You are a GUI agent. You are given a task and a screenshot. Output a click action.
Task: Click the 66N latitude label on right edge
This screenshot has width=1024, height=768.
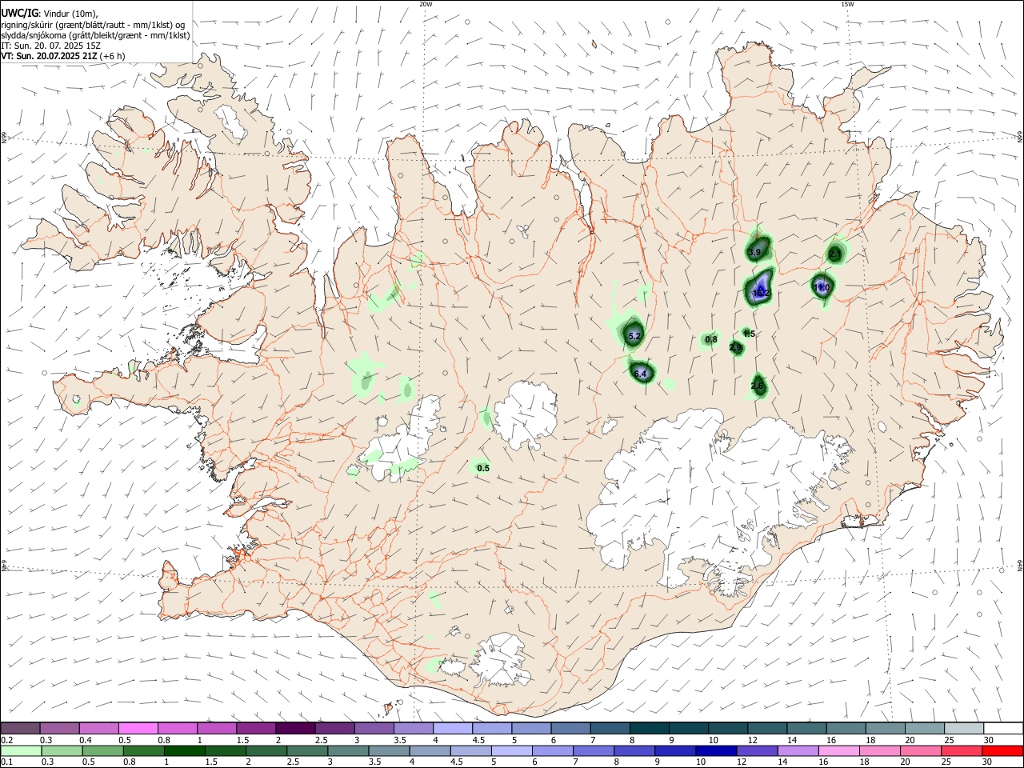1020,137
